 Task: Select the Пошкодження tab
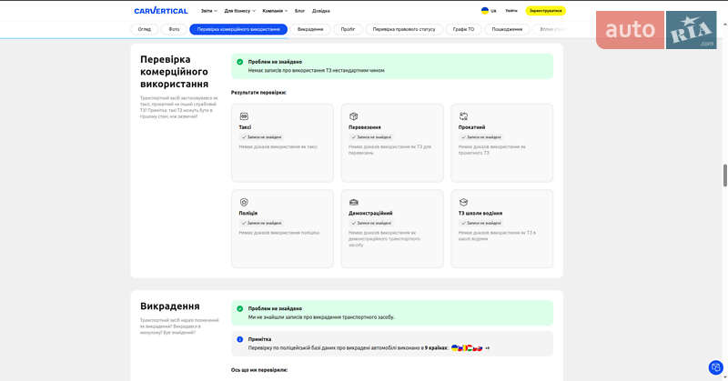pos(507,29)
